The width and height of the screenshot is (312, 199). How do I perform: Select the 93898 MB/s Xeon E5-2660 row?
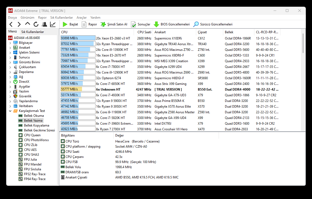pos(170,38)
